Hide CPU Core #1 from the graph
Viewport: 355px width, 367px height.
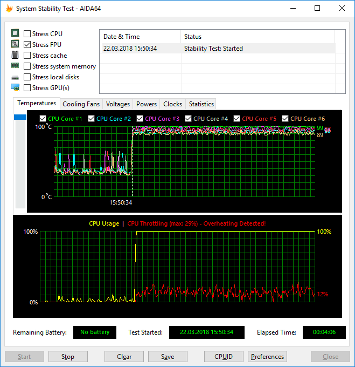(x=43, y=119)
